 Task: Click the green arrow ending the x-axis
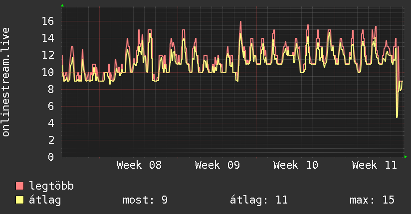coord(406,157)
